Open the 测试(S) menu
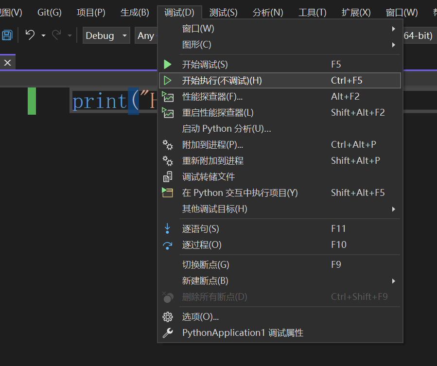The height and width of the screenshot is (366, 437). pyautogui.click(x=223, y=13)
